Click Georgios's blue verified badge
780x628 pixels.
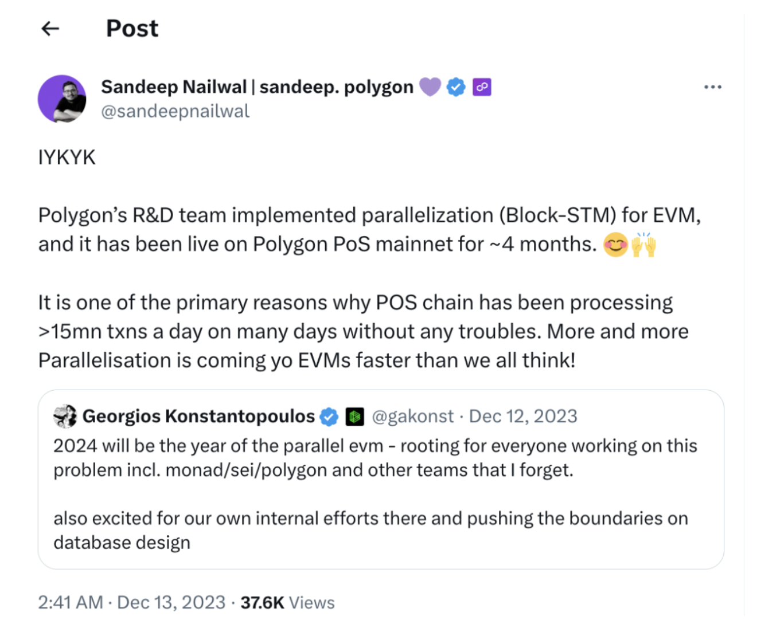tap(329, 417)
